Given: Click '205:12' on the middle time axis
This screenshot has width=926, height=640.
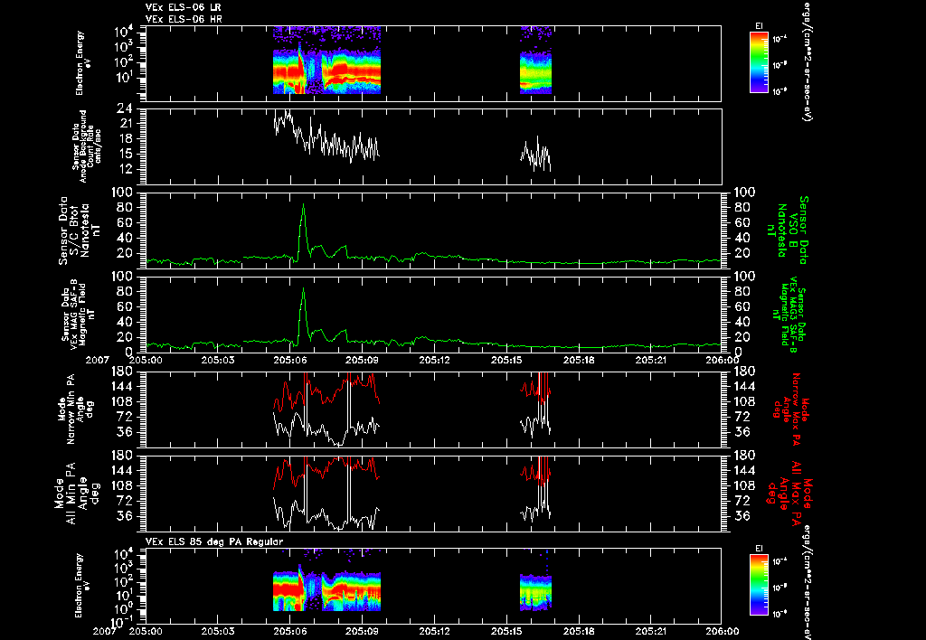Looking at the screenshot, I should click(x=435, y=360).
